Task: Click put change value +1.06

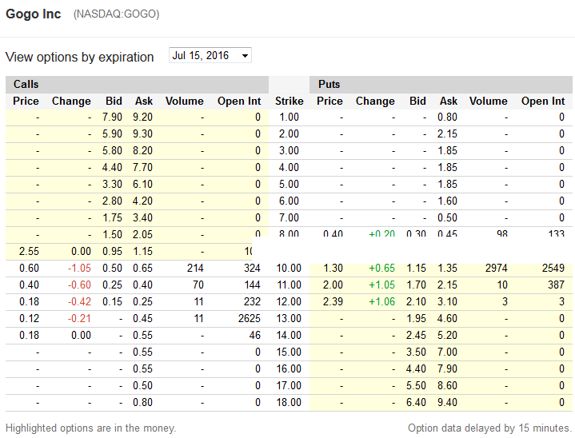Action: 381,301
